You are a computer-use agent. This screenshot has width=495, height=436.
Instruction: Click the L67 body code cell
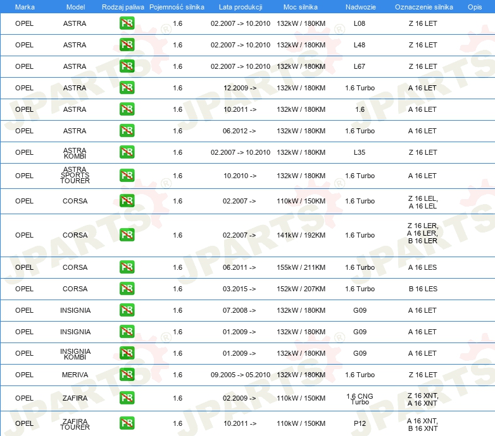(x=360, y=66)
